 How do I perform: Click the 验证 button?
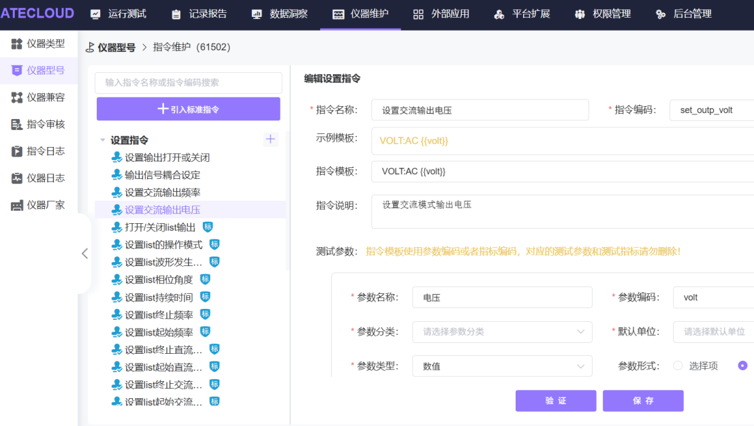click(x=556, y=401)
